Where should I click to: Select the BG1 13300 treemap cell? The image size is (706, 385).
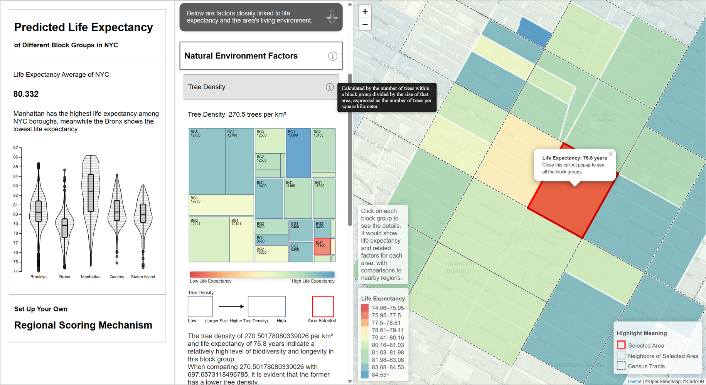click(298, 153)
